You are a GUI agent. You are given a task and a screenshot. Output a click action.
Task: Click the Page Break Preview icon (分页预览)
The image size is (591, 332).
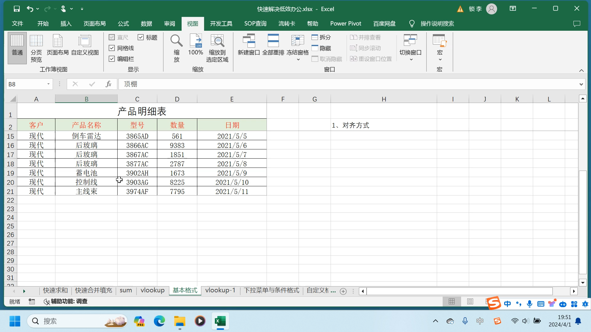pyautogui.click(x=36, y=48)
